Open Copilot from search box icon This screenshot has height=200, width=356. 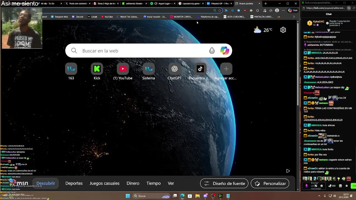(x=224, y=51)
